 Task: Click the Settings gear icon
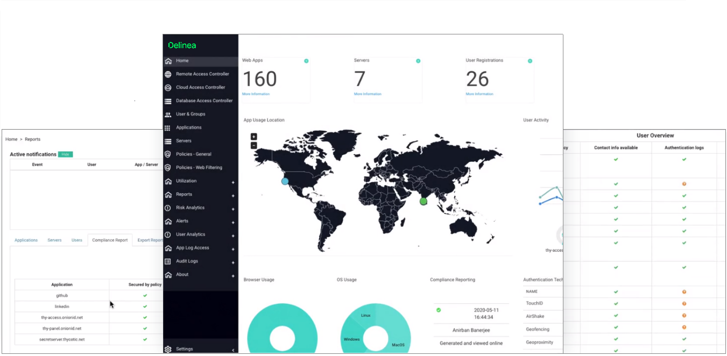click(x=168, y=349)
